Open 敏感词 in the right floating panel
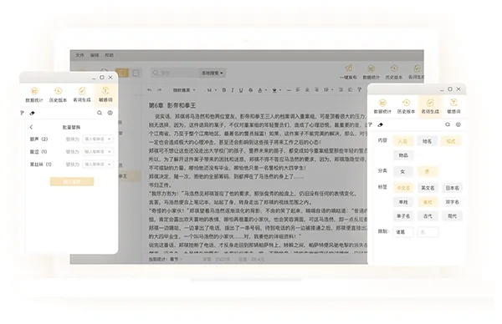 (453, 106)
